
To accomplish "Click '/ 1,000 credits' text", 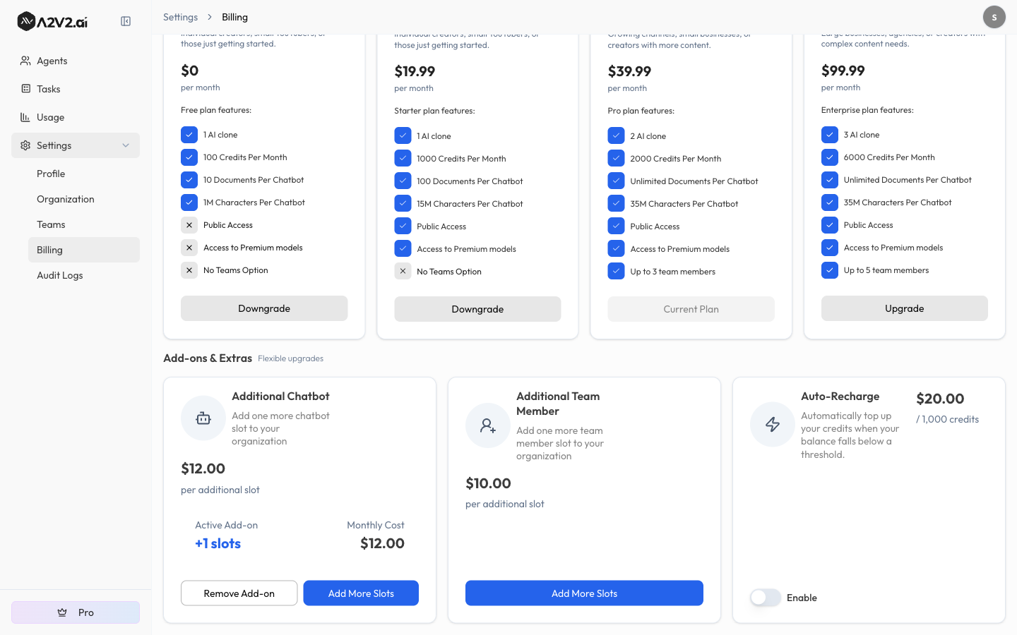I will (947, 419).
